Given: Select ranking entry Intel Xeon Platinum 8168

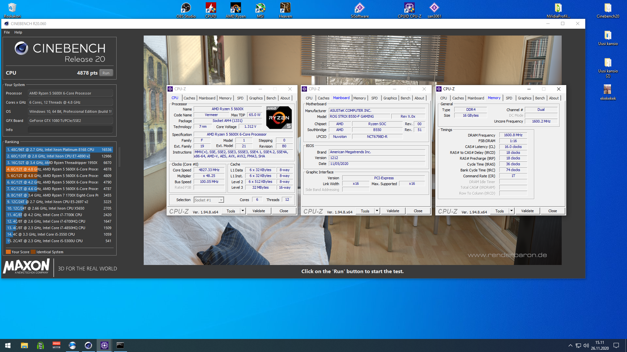Looking at the screenshot, I should point(59,150).
